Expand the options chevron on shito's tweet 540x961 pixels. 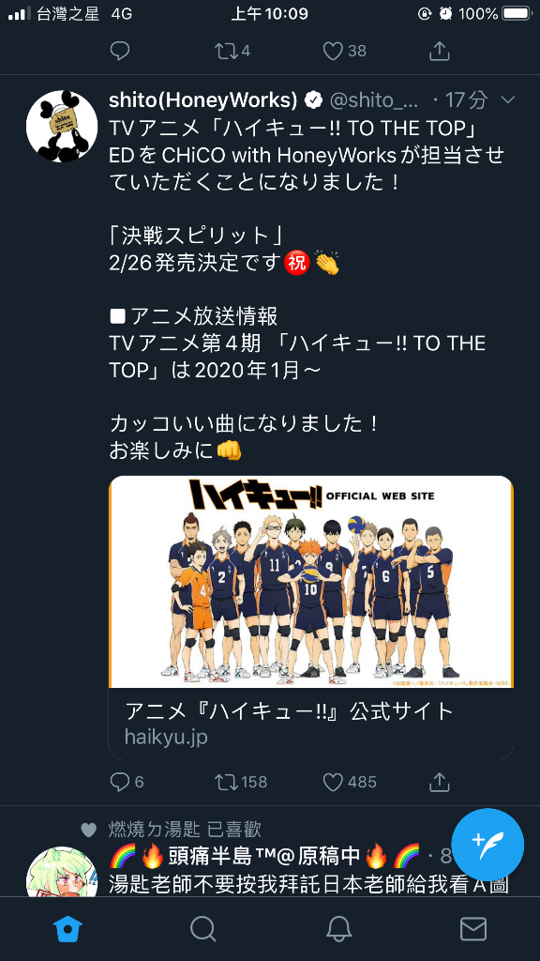click(508, 99)
